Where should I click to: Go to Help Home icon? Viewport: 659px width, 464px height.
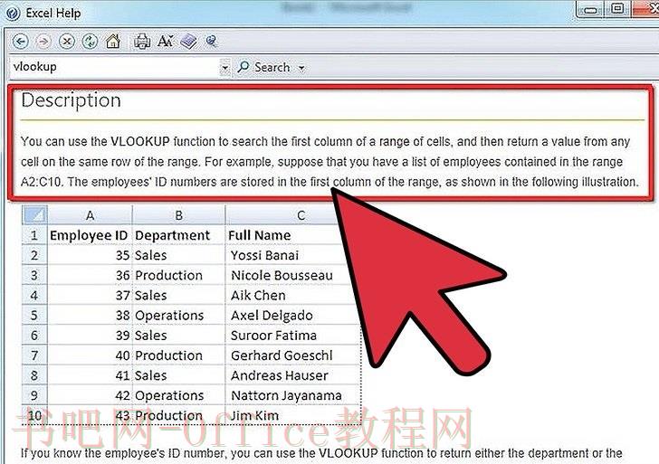coord(113,41)
